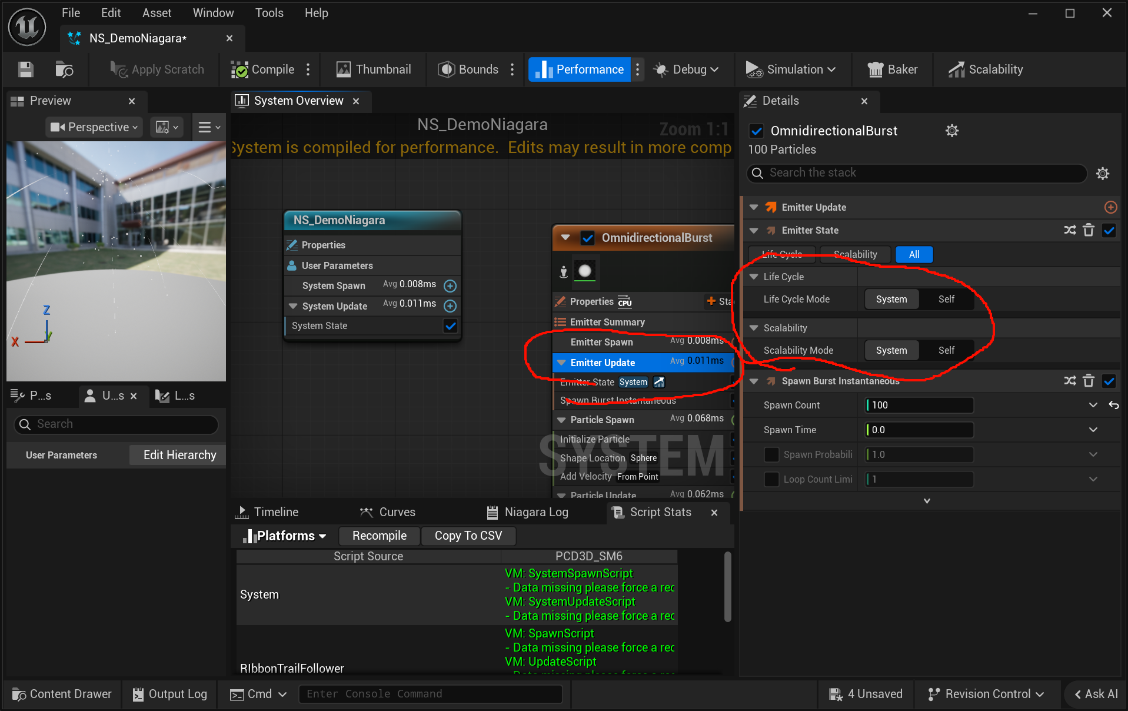The image size is (1128, 711).
Task: Add module to System Spawn plus icon
Action: [x=450, y=286]
